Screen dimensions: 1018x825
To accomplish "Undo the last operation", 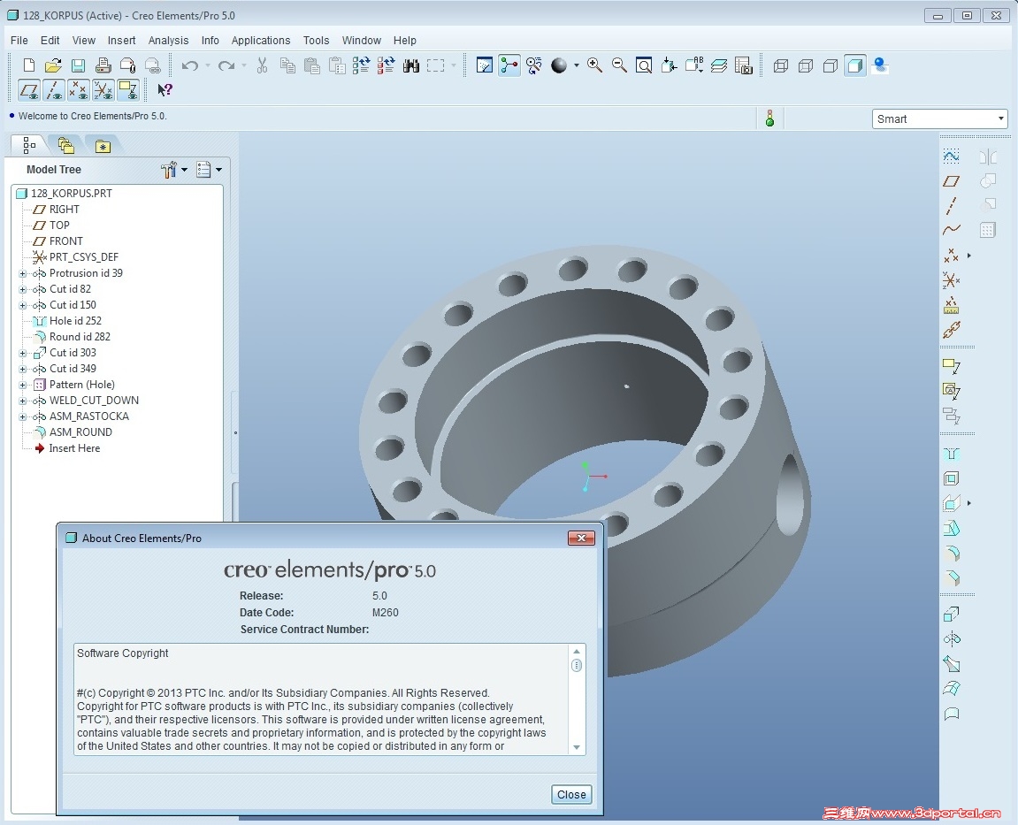I will 189,65.
